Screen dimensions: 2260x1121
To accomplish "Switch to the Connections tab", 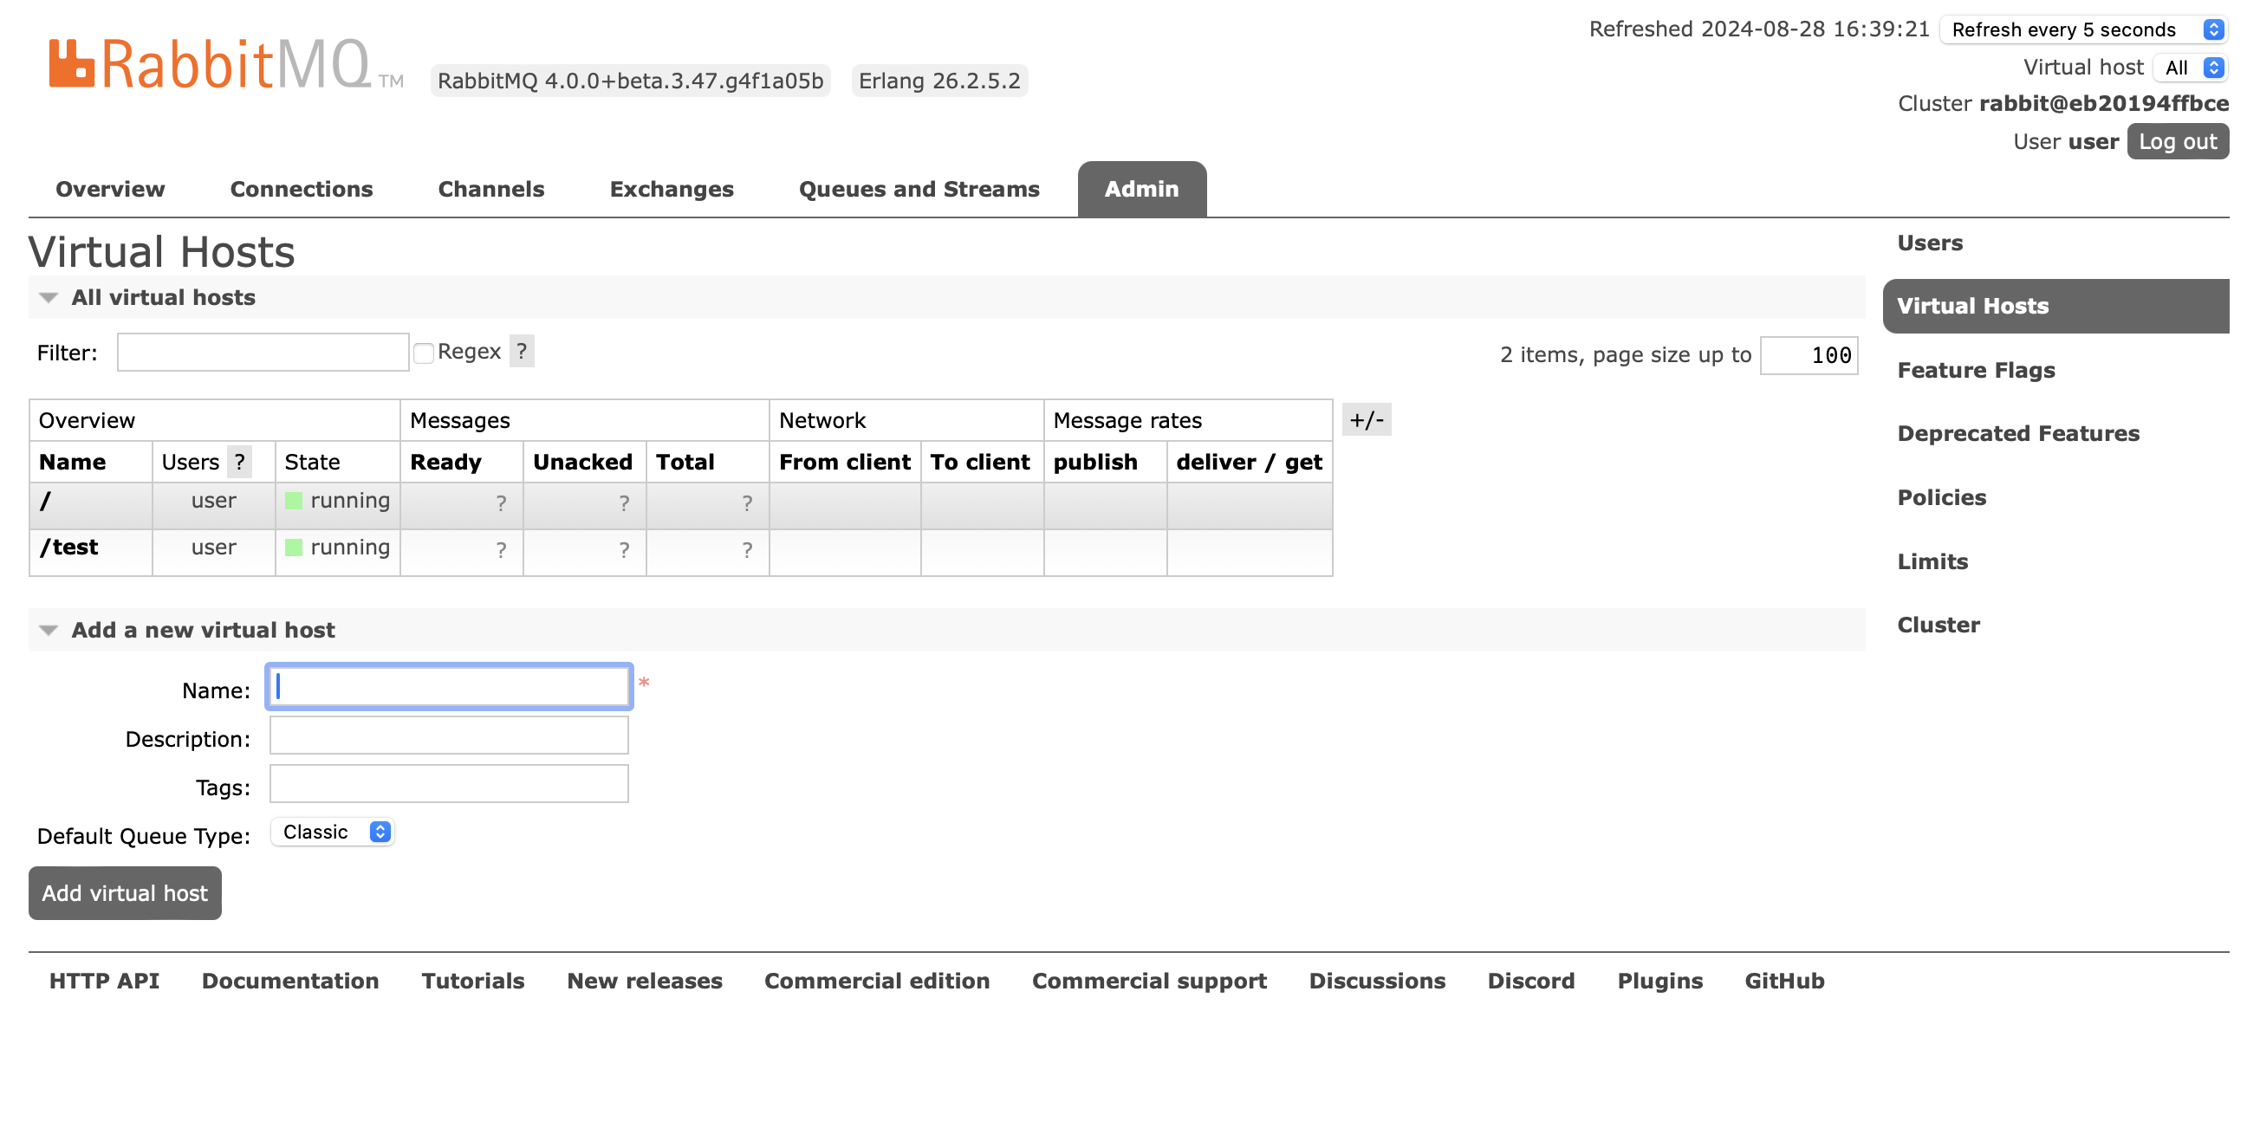I will tap(301, 190).
